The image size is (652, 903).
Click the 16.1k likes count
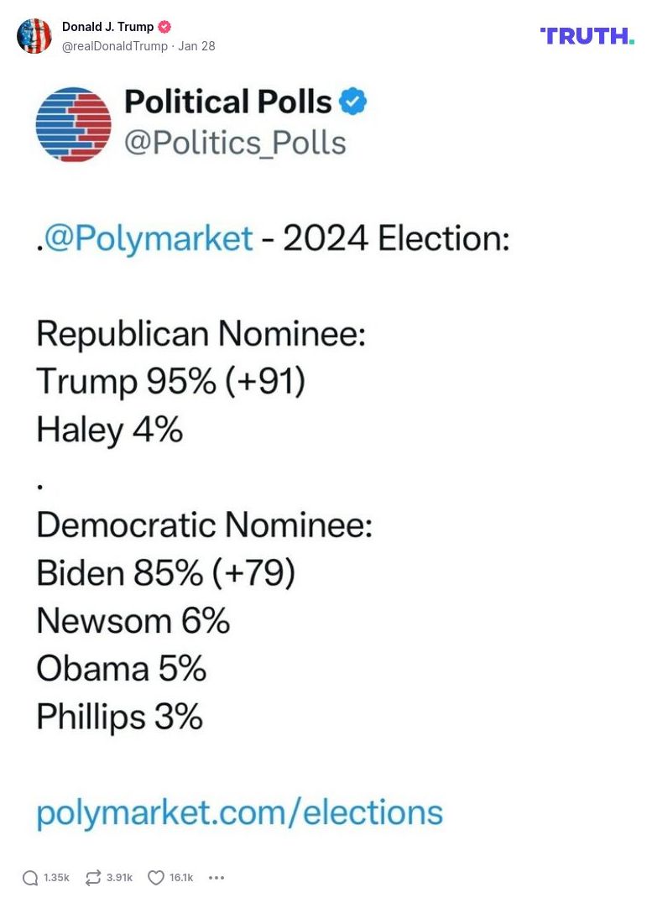[x=181, y=878]
